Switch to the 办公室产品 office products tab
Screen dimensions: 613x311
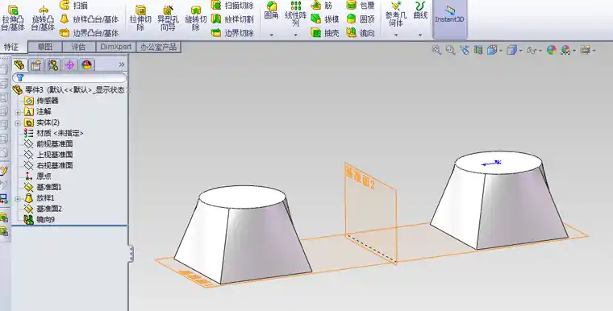coord(158,47)
